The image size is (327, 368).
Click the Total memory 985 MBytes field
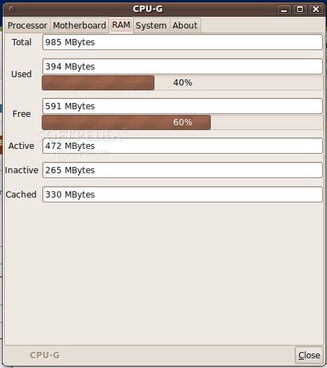[182, 42]
